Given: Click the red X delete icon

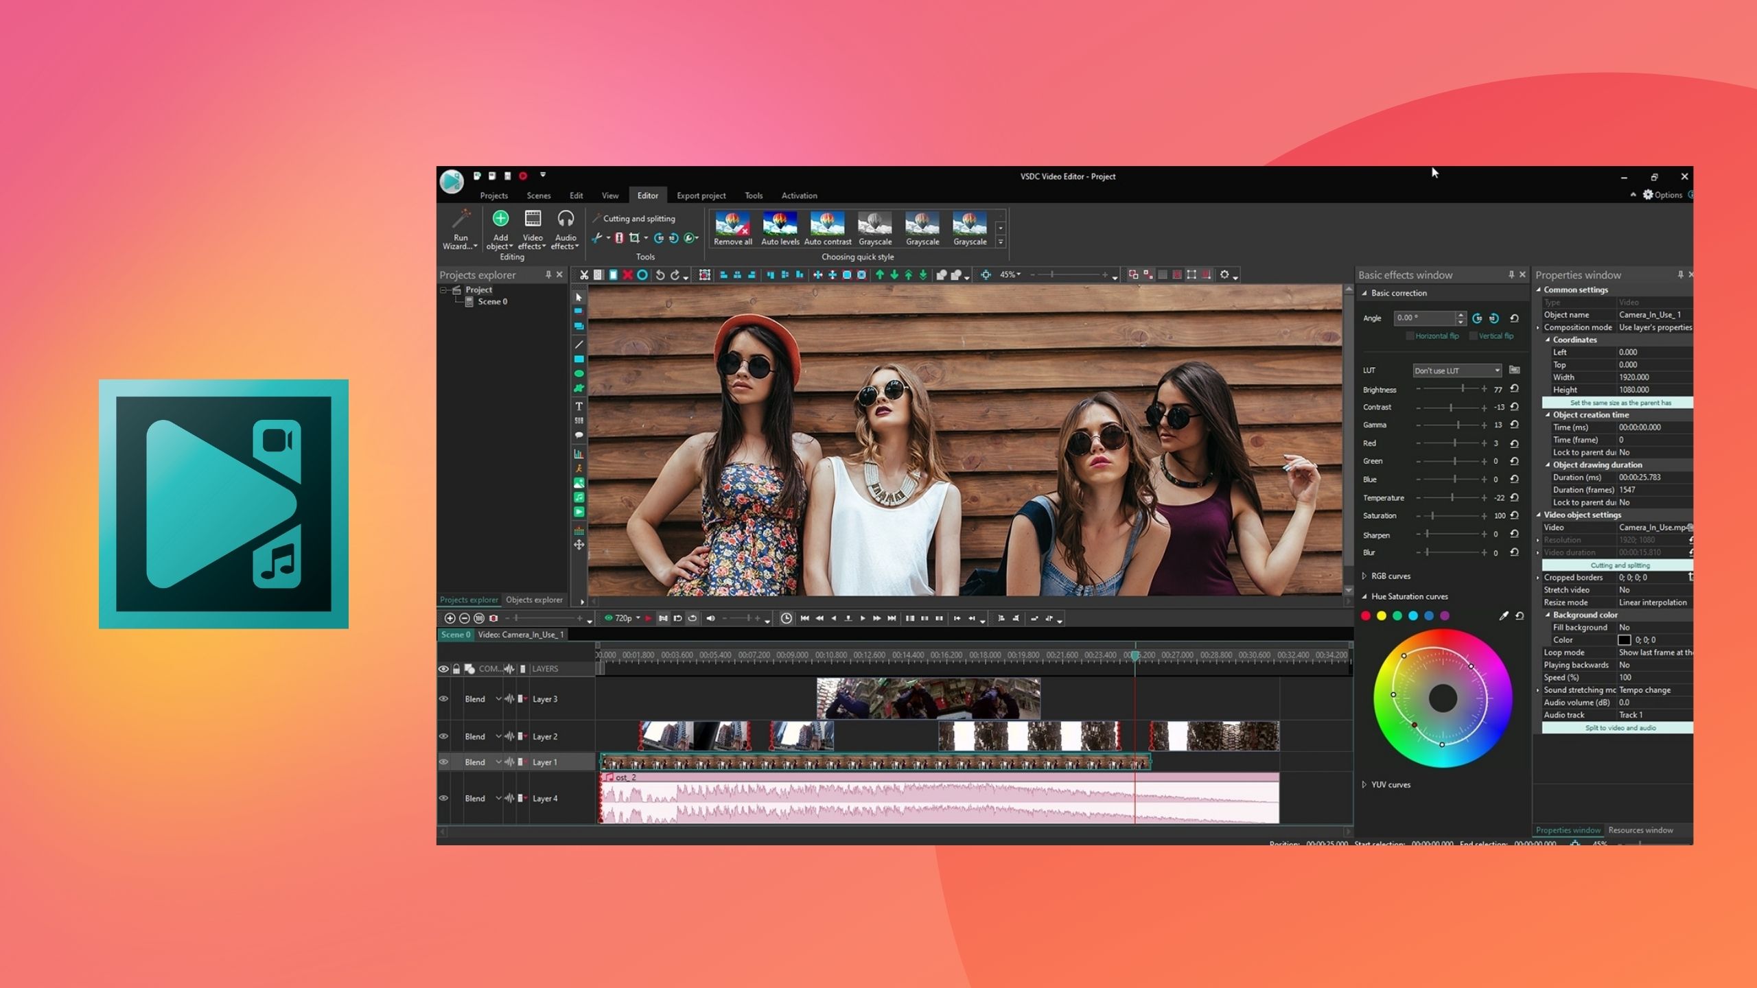Looking at the screenshot, I should tap(627, 275).
